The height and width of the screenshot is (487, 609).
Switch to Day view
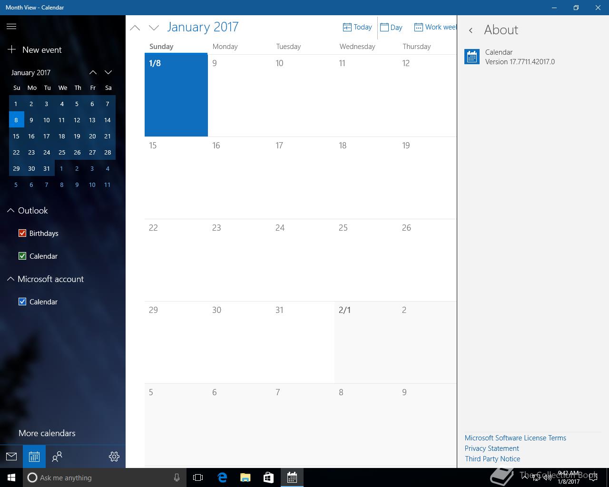coord(391,27)
